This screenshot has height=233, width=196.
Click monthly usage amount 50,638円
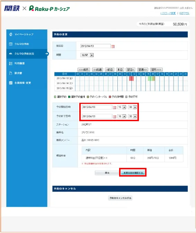(x=180, y=24)
